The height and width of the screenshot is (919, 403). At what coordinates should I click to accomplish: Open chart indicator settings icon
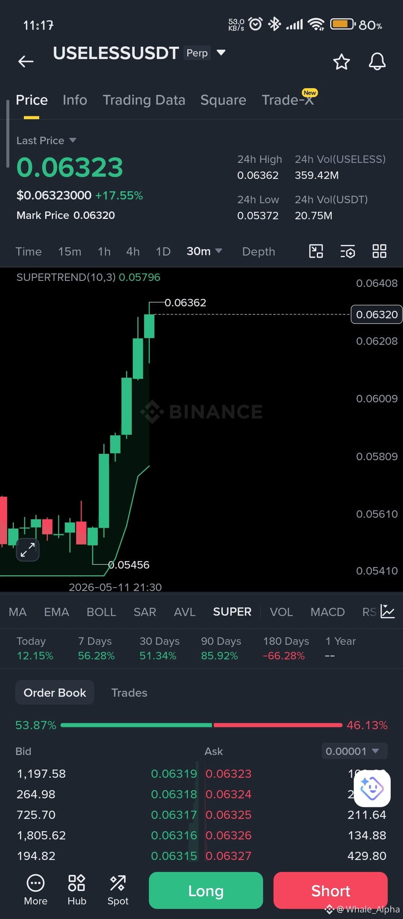click(x=347, y=251)
